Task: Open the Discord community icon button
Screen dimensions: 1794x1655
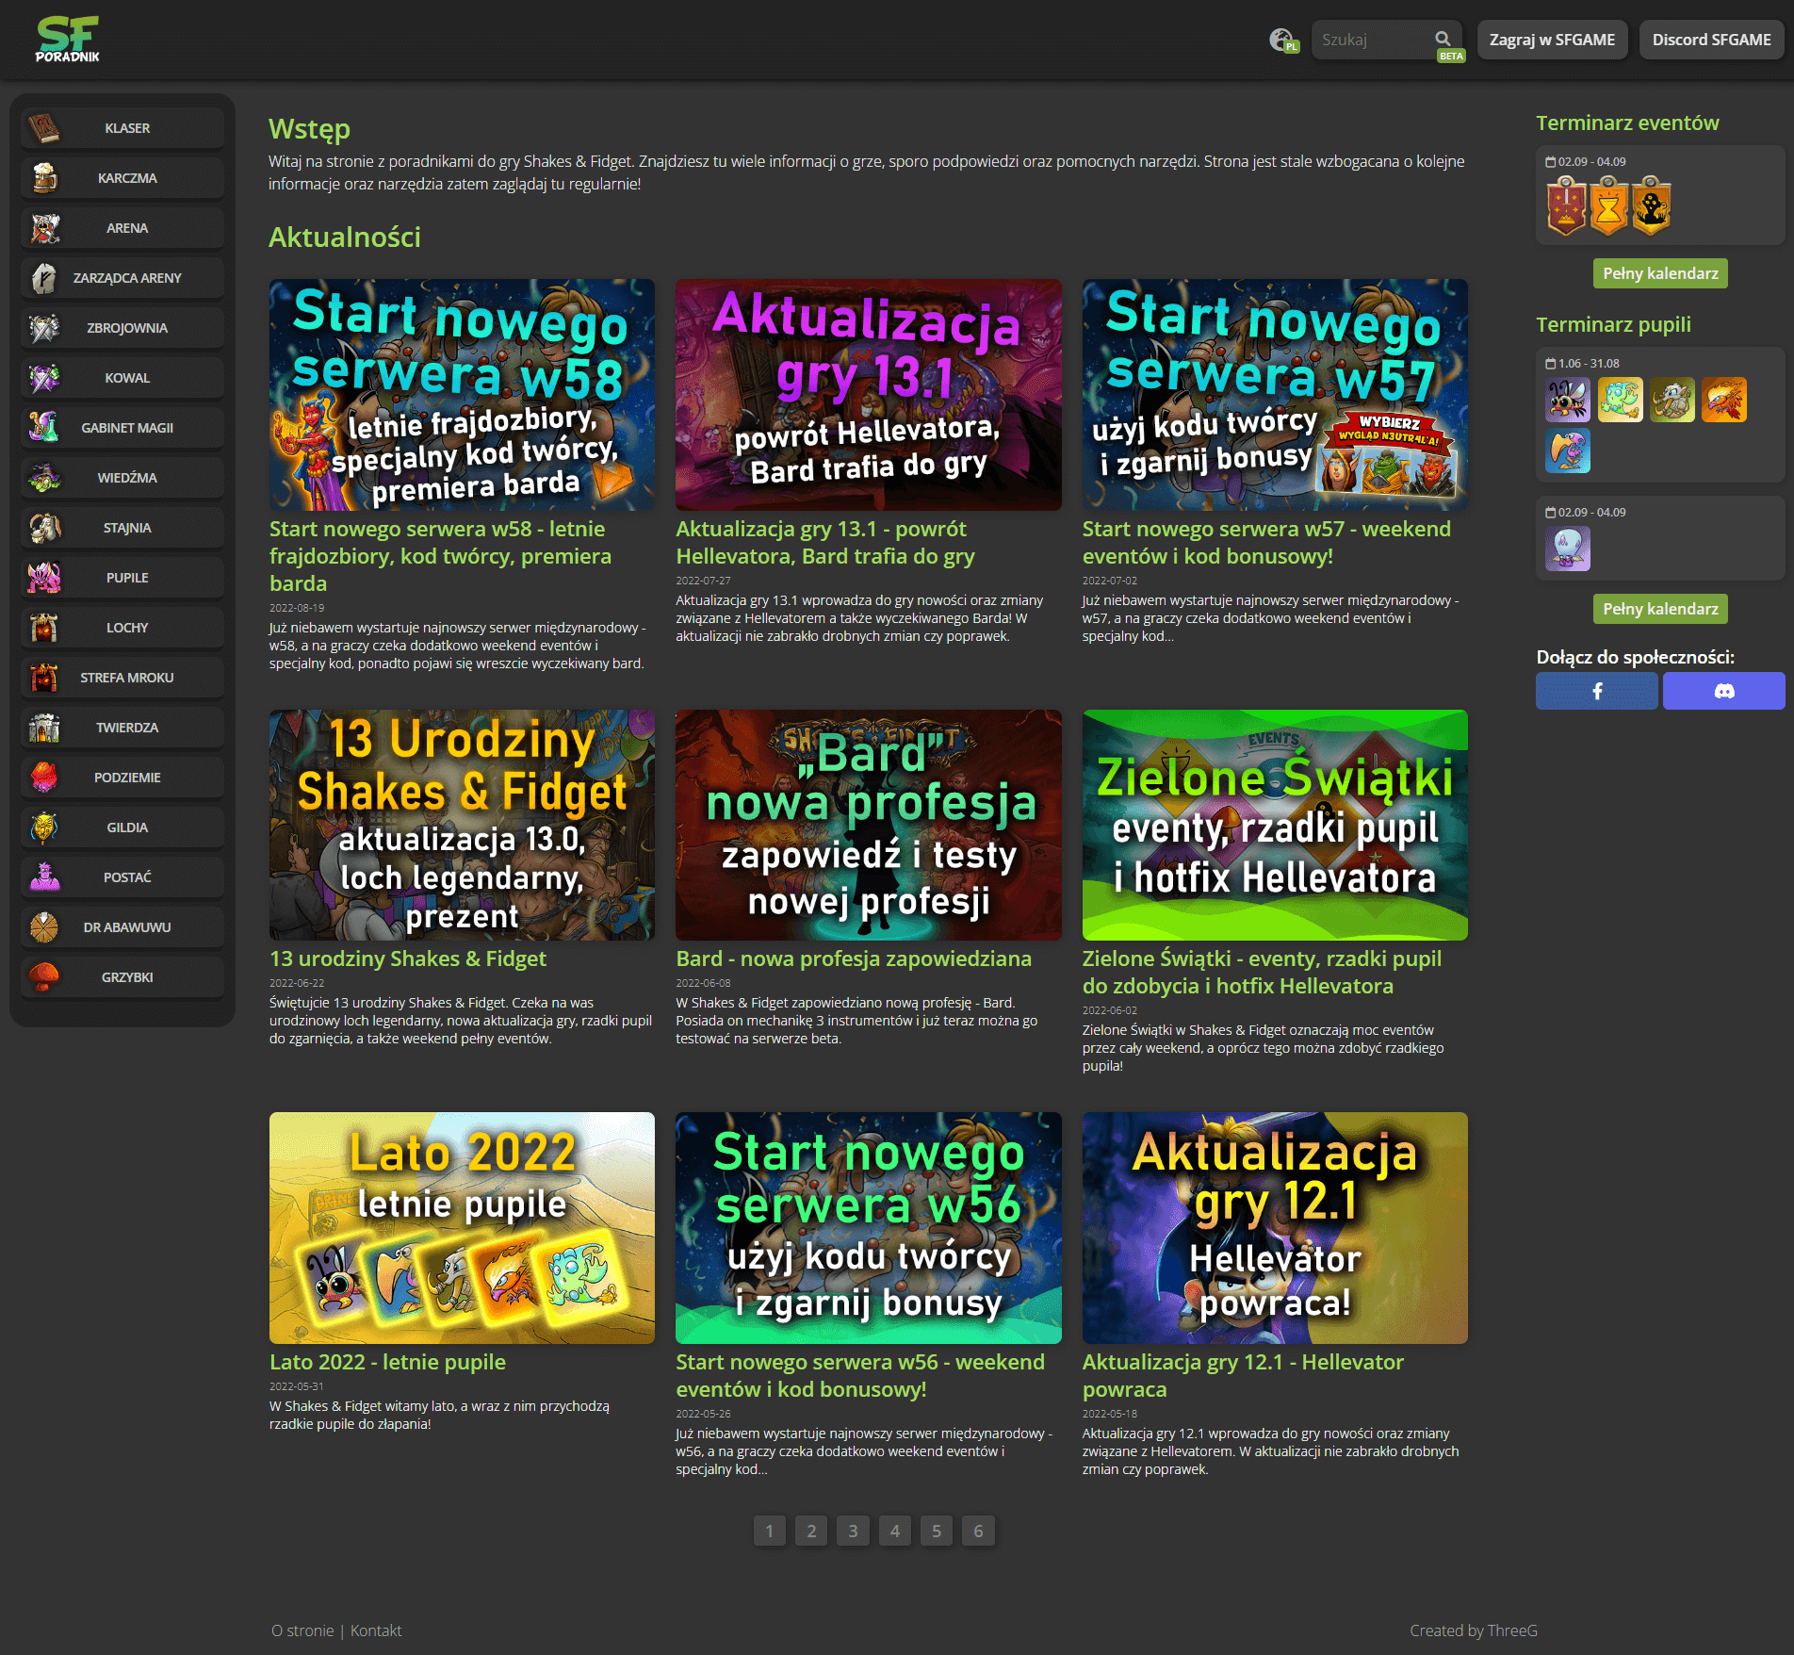Action: tap(1723, 691)
